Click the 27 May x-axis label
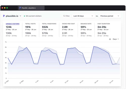Viewport: 126px width, 94px height. 7,82
